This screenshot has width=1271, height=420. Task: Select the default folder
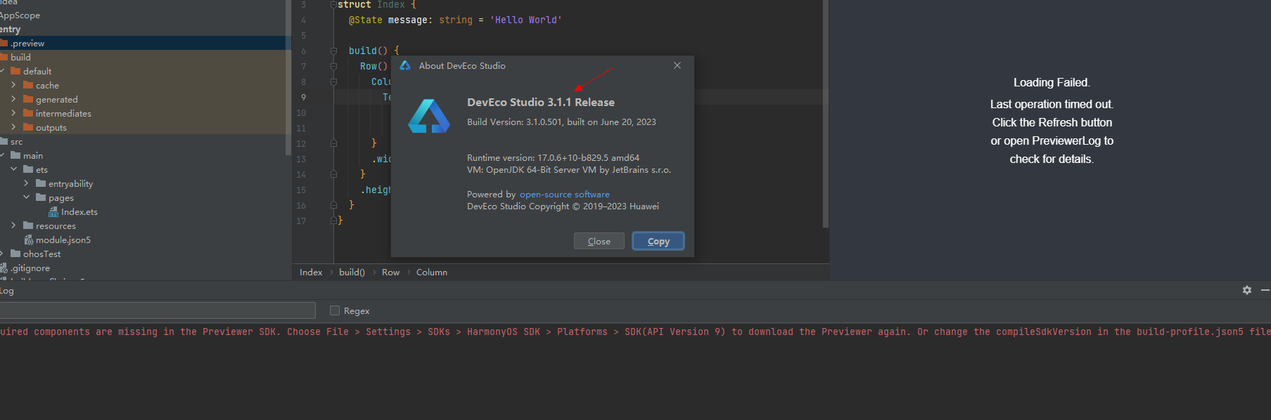coord(37,71)
